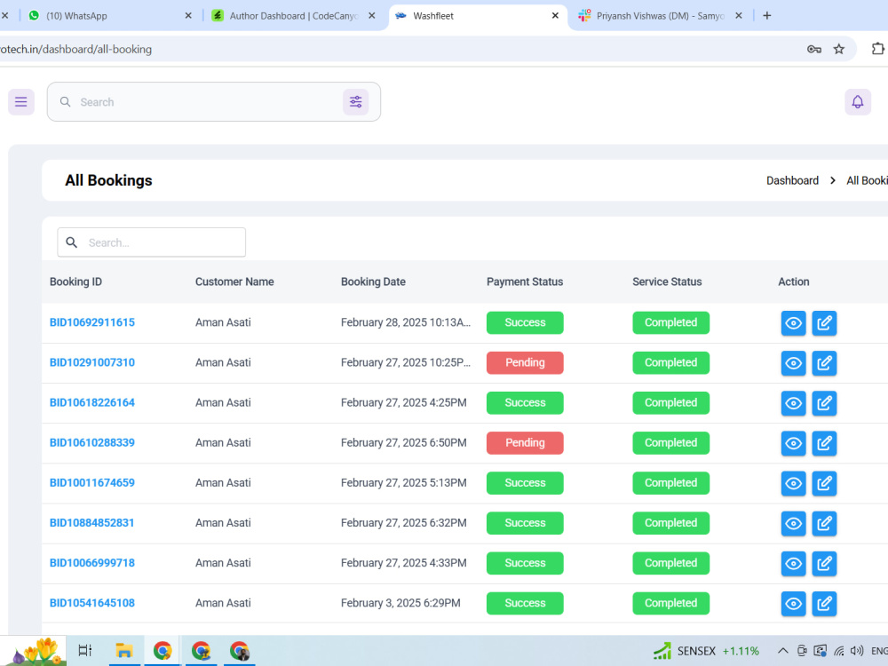Open booking link BID10011674659
The height and width of the screenshot is (666, 888).
pos(92,483)
